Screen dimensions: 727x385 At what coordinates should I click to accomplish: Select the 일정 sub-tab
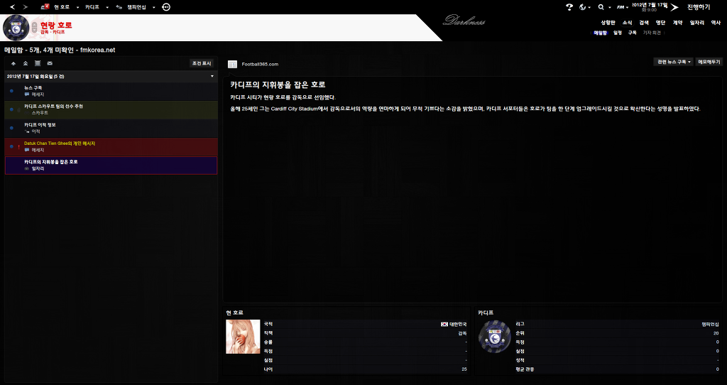coord(617,33)
